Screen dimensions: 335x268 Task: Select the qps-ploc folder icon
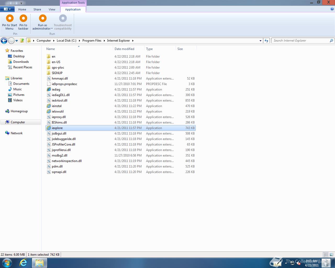(48, 68)
